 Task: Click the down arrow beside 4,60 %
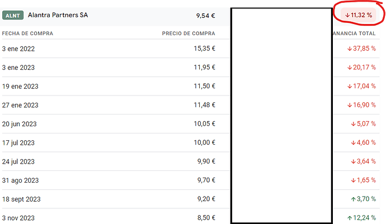[353, 143]
